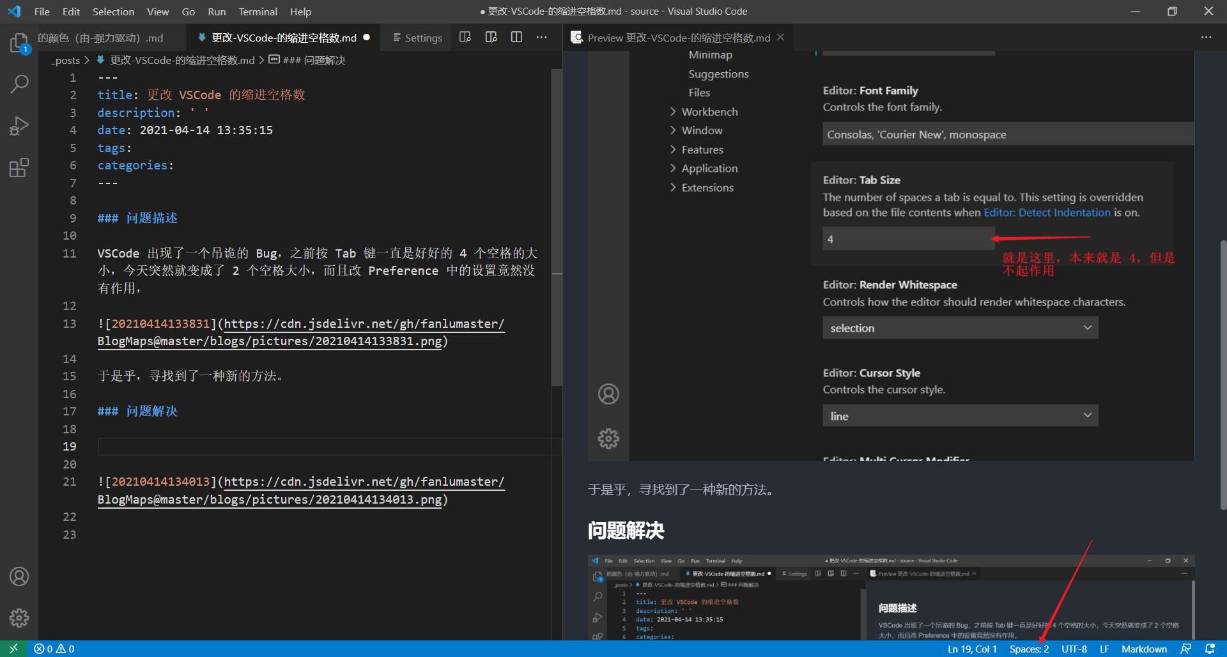Split the editor to the right
The image size is (1227, 657).
[516, 37]
